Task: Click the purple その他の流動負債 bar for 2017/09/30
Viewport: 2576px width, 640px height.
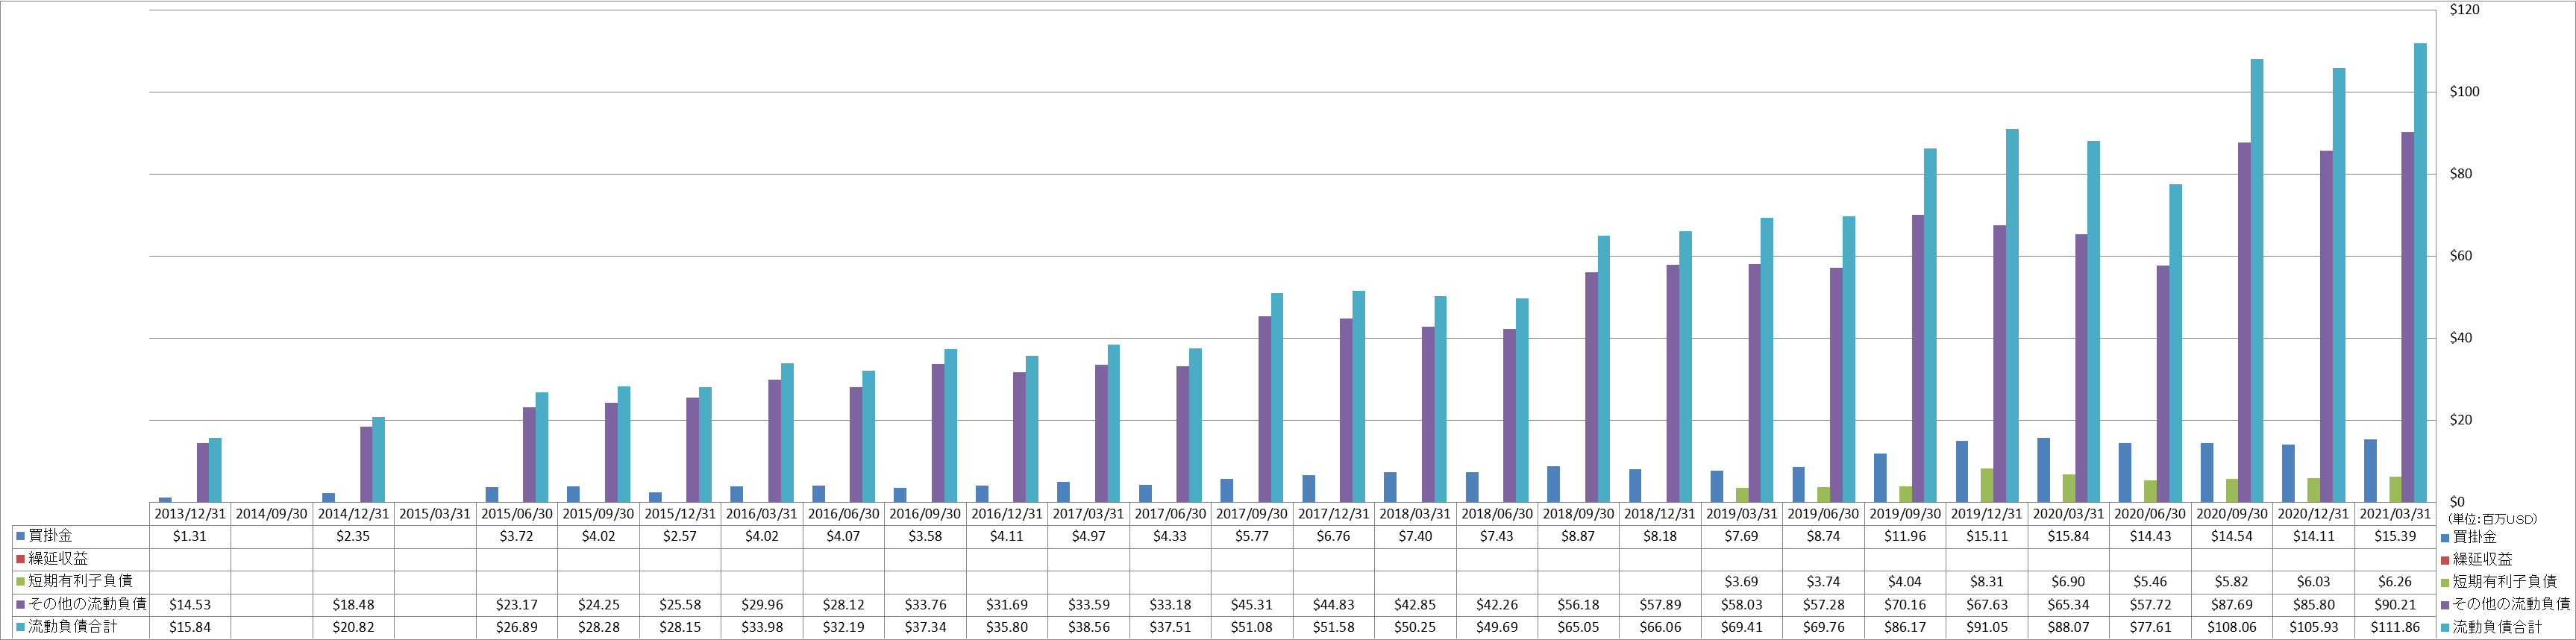Action: click(x=1265, y=409)
